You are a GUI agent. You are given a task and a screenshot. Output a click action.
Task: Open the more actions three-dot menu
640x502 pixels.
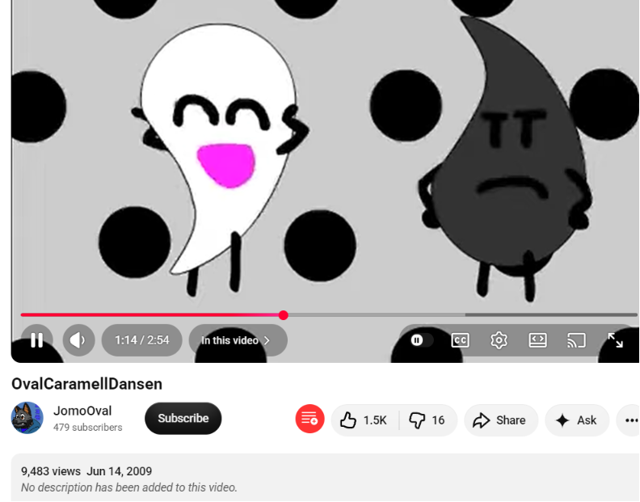pos(630,420)
